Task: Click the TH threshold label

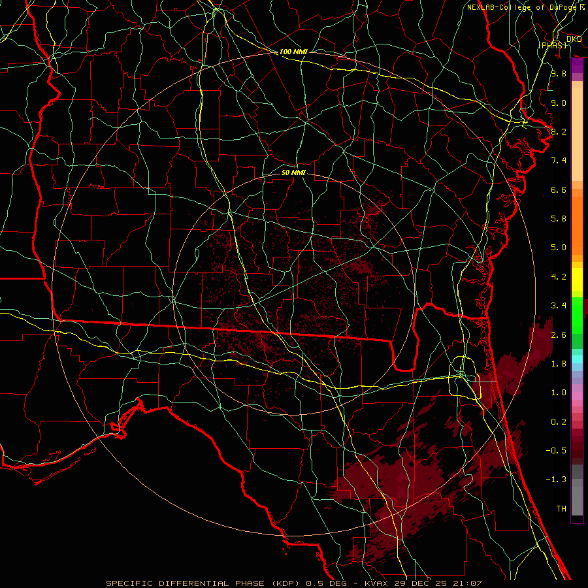Action: point(561,508)
